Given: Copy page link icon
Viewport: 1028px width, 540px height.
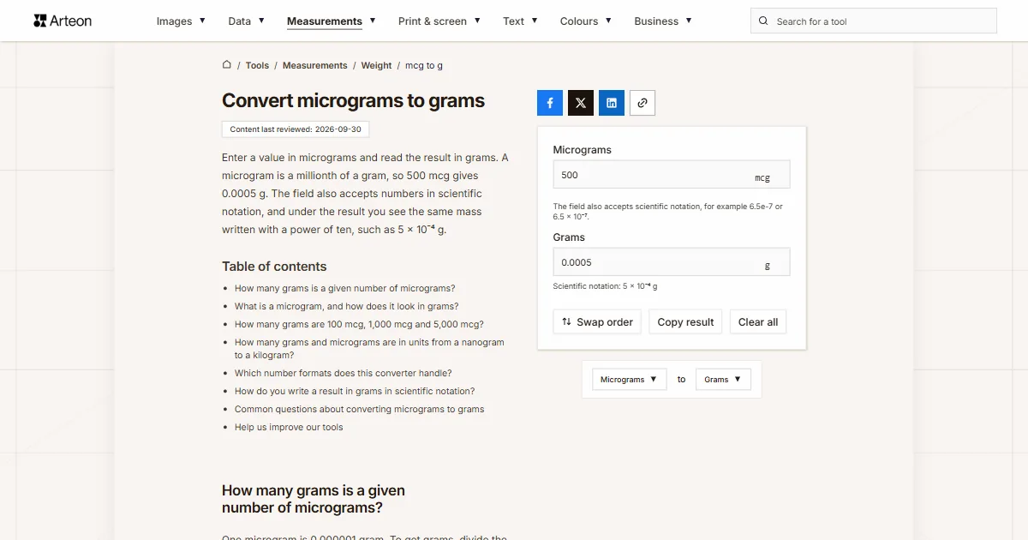Looking at the screenshot, I should pyautogui.click(x=642, y=103).
